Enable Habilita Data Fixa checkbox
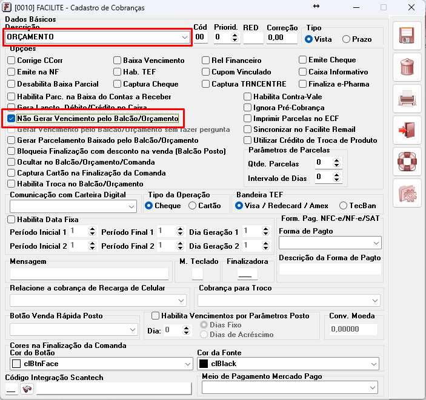Image resolution: width=426 pixels, height=400 pixels. point(11,220)
